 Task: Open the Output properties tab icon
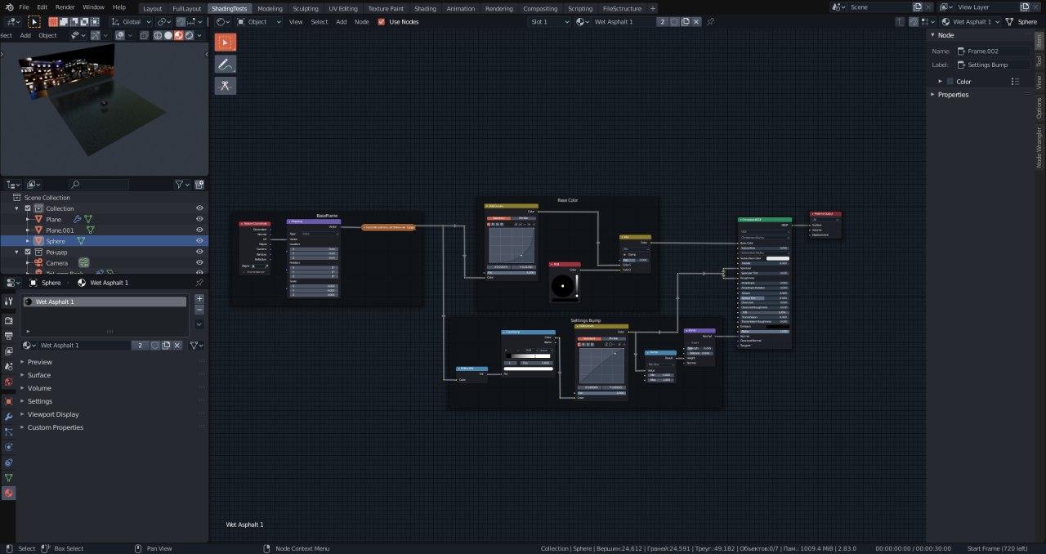coord(8,336)
